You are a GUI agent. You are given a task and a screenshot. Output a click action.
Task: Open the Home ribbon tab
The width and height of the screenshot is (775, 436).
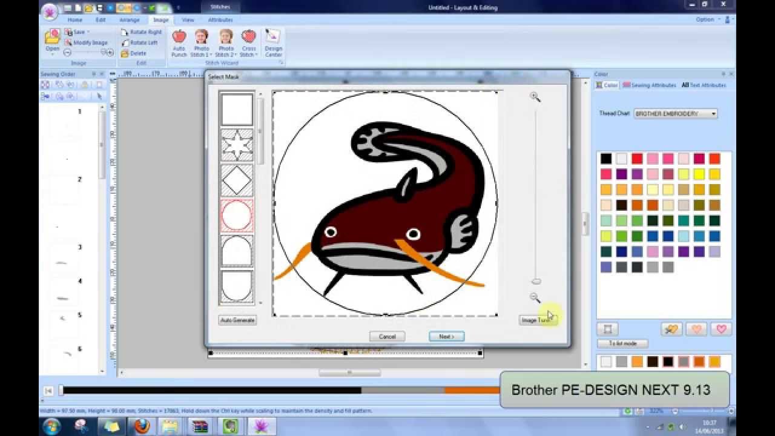[74, 20]
